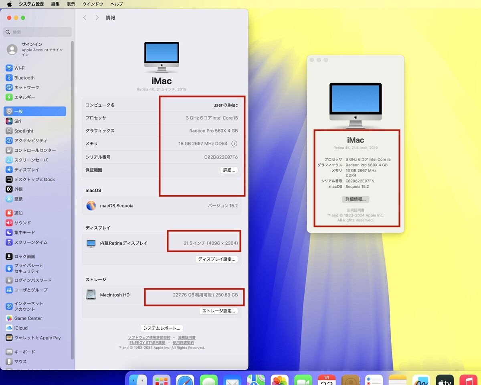481x385 pixels.
Task: Click 詳細情報... in About window
Action: point(356,199)
